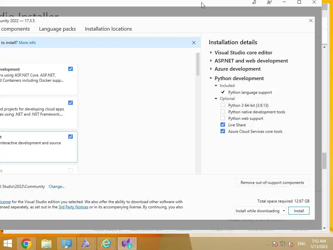The image size is (333, 250).
Task: Click the Installation details heading
Action: [233, 42]
